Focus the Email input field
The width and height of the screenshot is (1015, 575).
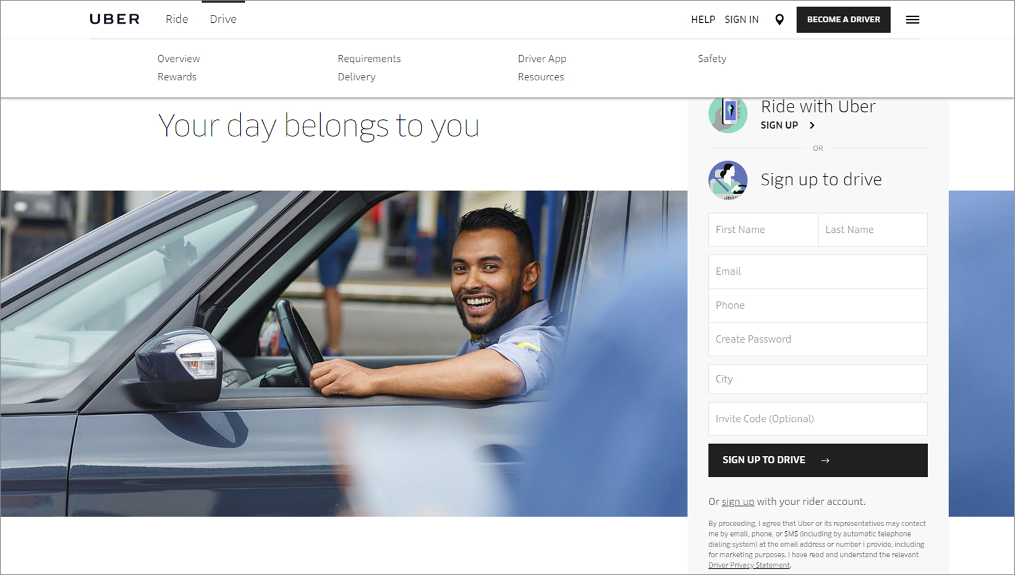818,272
